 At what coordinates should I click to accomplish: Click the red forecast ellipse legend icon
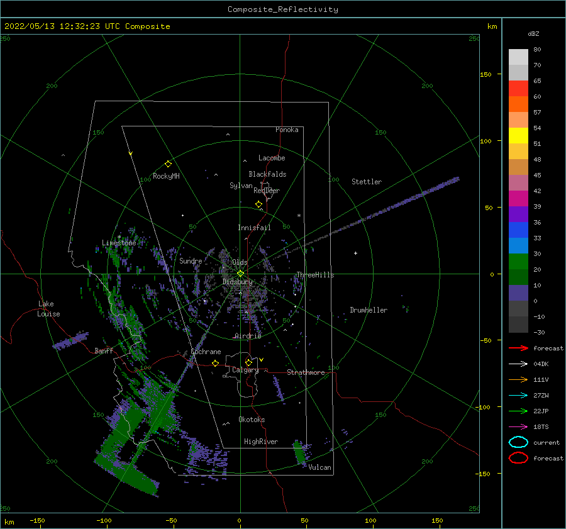[518, 458]
